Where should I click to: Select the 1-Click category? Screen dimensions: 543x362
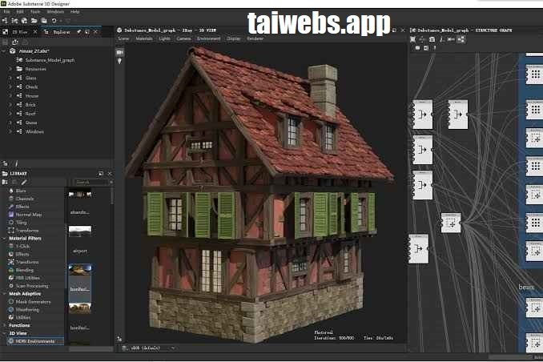pyautogui.click(x=23, y=247)
